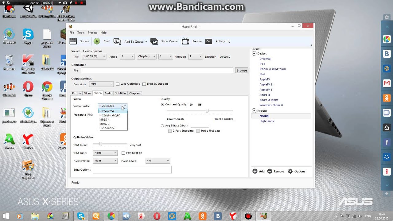
Task: Collapse the Regular presets group
Action: (x=254, y=110)
